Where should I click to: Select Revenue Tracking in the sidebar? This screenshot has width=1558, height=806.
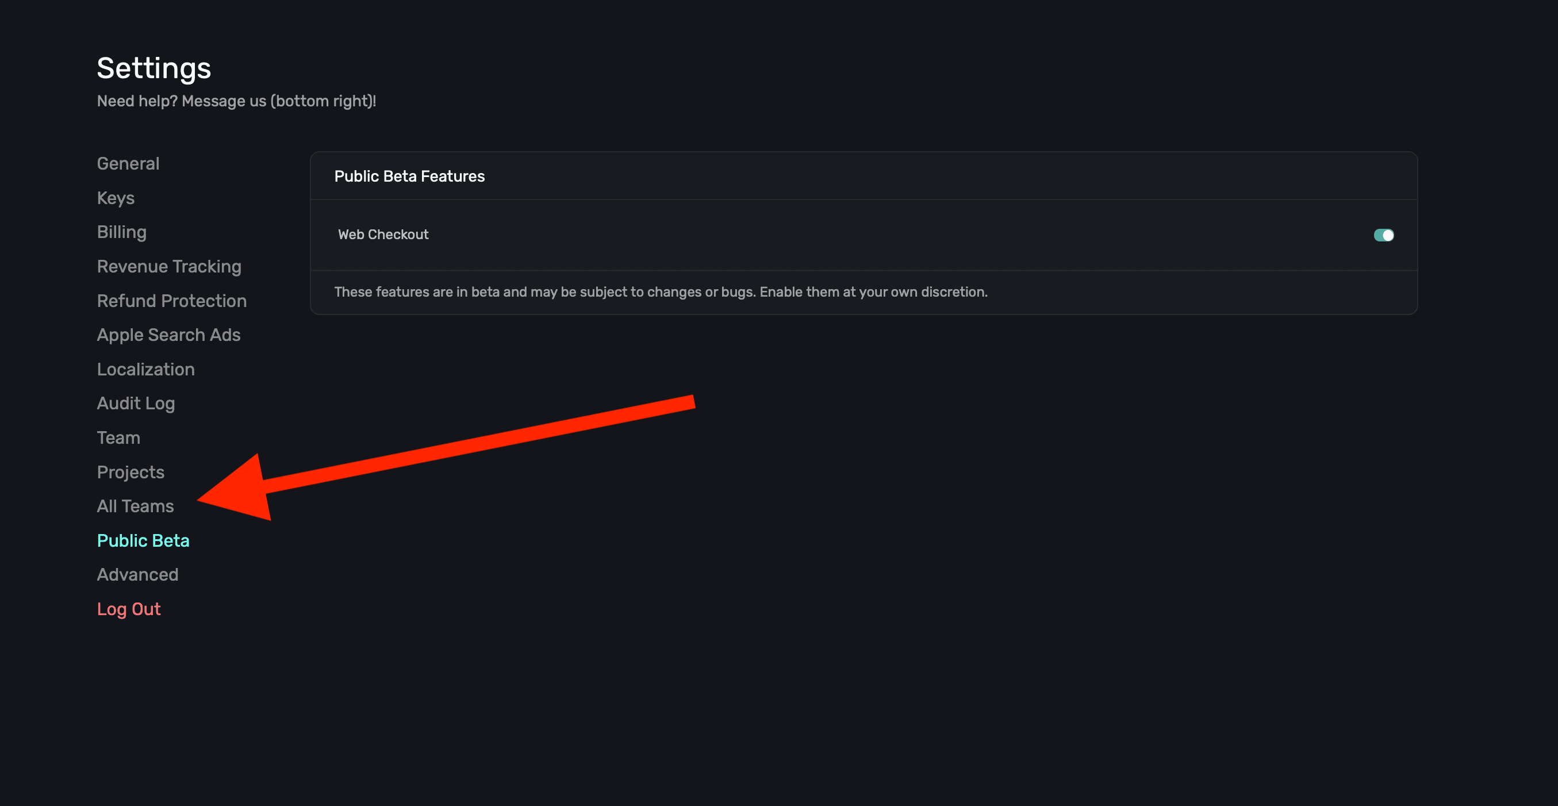tap(169, 267)
